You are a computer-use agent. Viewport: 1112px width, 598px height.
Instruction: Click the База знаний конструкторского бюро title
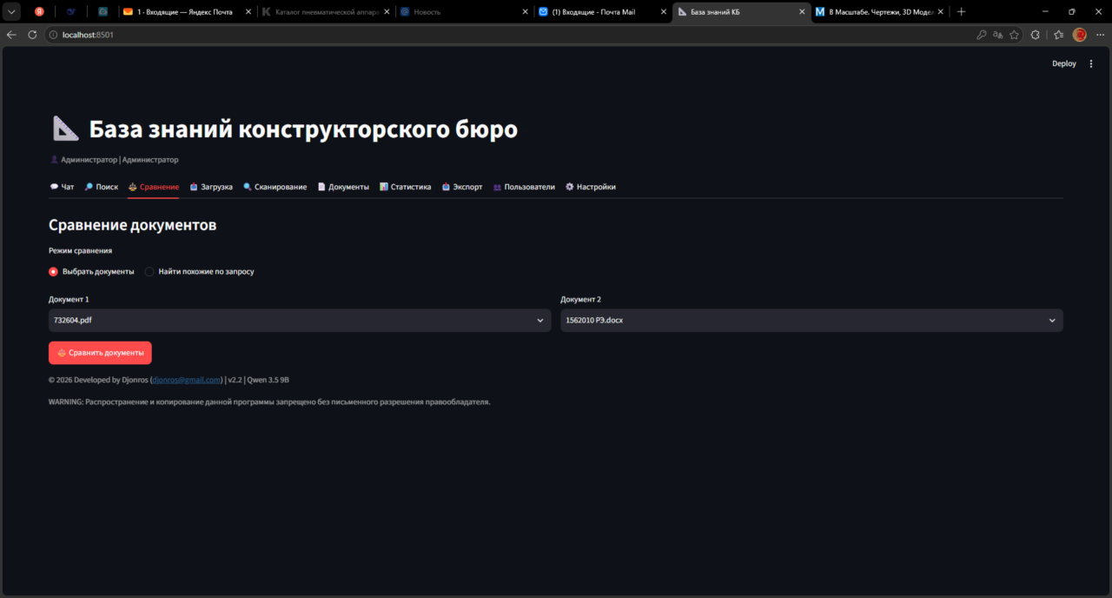303,130
